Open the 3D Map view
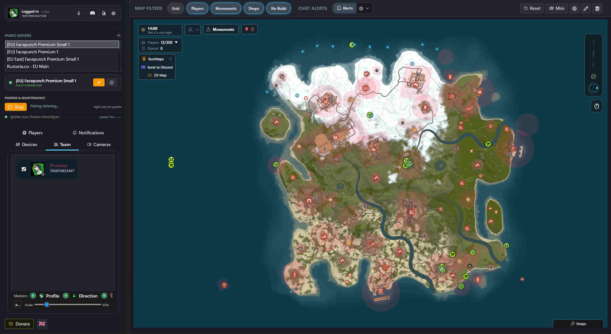The height and width of the screenshot is (334, 611). click(157, 75)
